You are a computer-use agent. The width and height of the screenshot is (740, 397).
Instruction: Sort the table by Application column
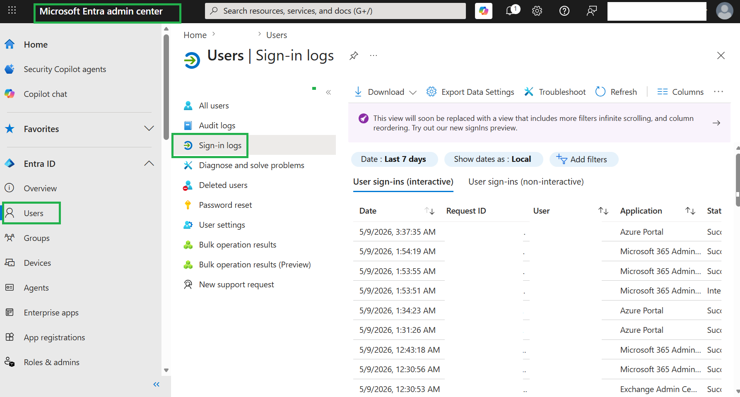(690, 211)
